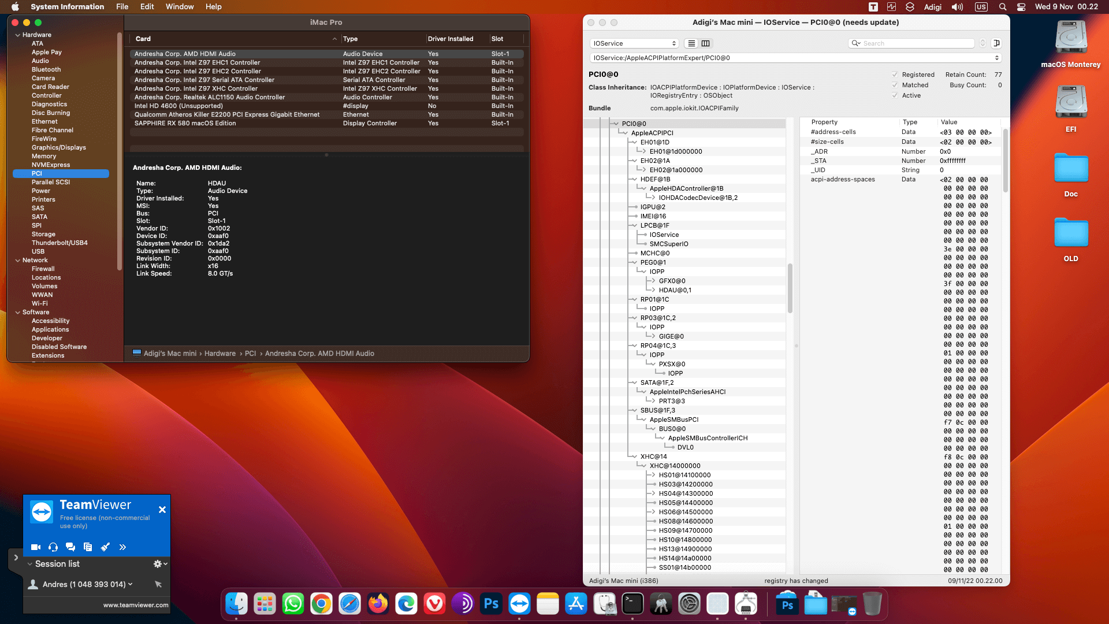Disable the Active checkbox
Image resolution: width=1109 pixels, height=624 pixels.
click(895, 95)
